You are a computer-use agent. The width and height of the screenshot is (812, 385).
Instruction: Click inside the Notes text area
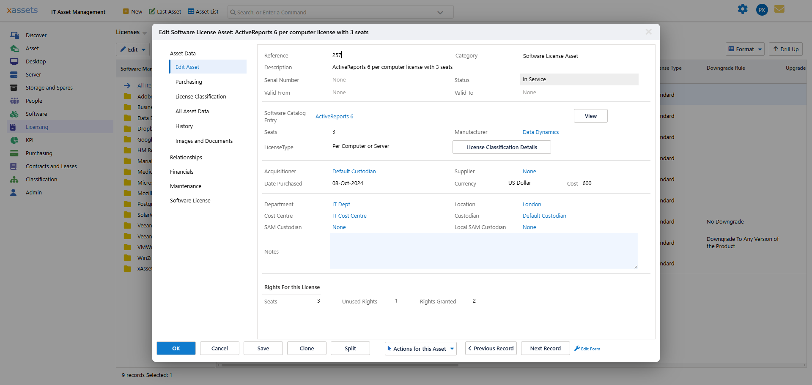coord(483,251)
